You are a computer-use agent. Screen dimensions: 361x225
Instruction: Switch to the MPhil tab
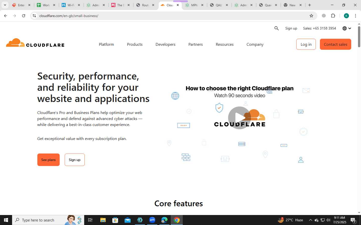(194, 5)
